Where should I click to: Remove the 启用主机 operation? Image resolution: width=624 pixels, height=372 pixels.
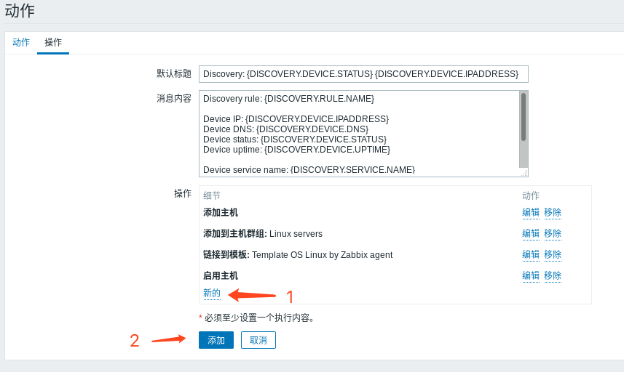click(x=553, y=276)
